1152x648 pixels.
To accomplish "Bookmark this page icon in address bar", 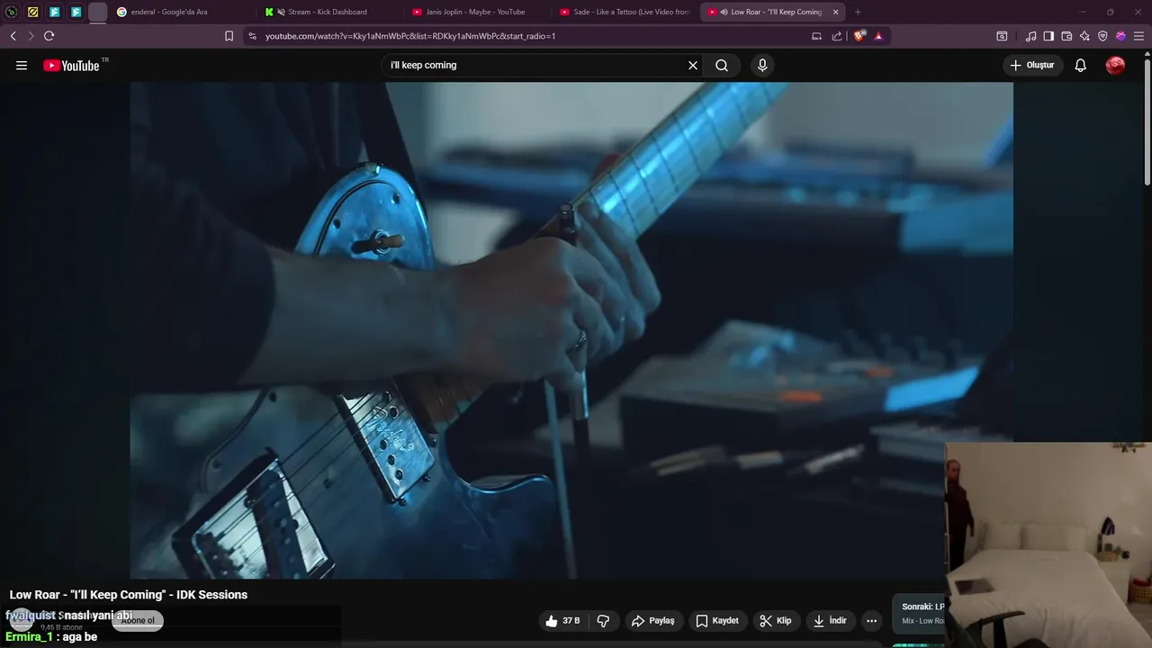I will (x=229, y=36).
